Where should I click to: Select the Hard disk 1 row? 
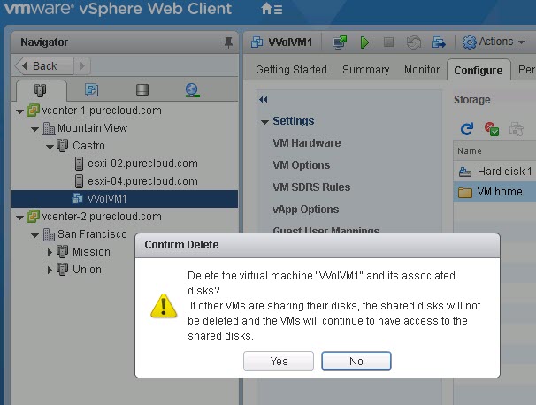pos(494,172)
